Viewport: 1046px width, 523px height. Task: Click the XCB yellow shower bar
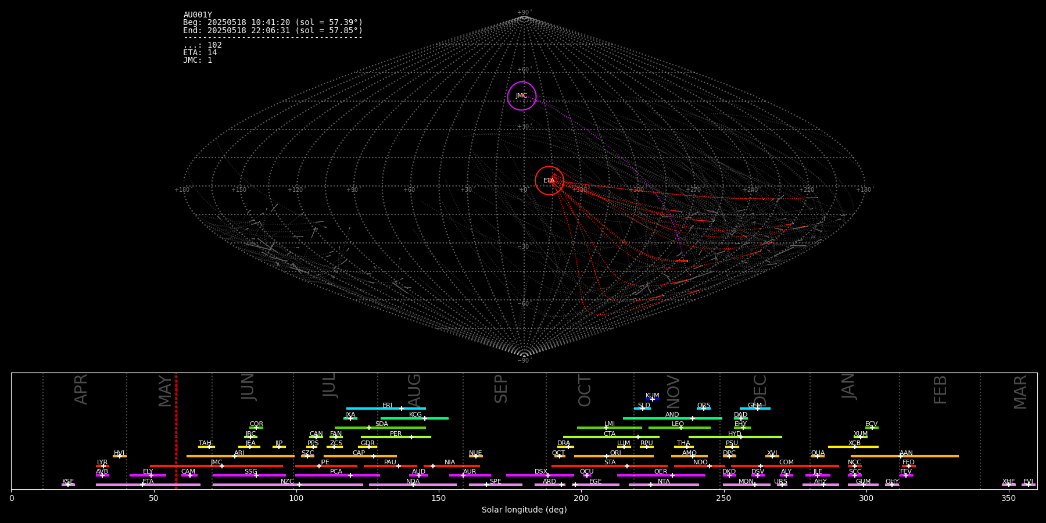pos(853,447)
